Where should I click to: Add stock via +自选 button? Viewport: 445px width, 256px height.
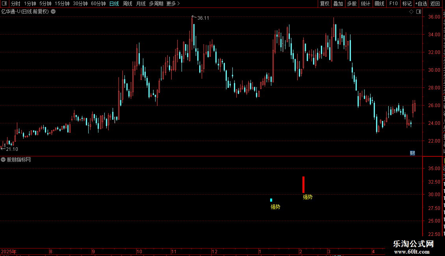(421, 4)
